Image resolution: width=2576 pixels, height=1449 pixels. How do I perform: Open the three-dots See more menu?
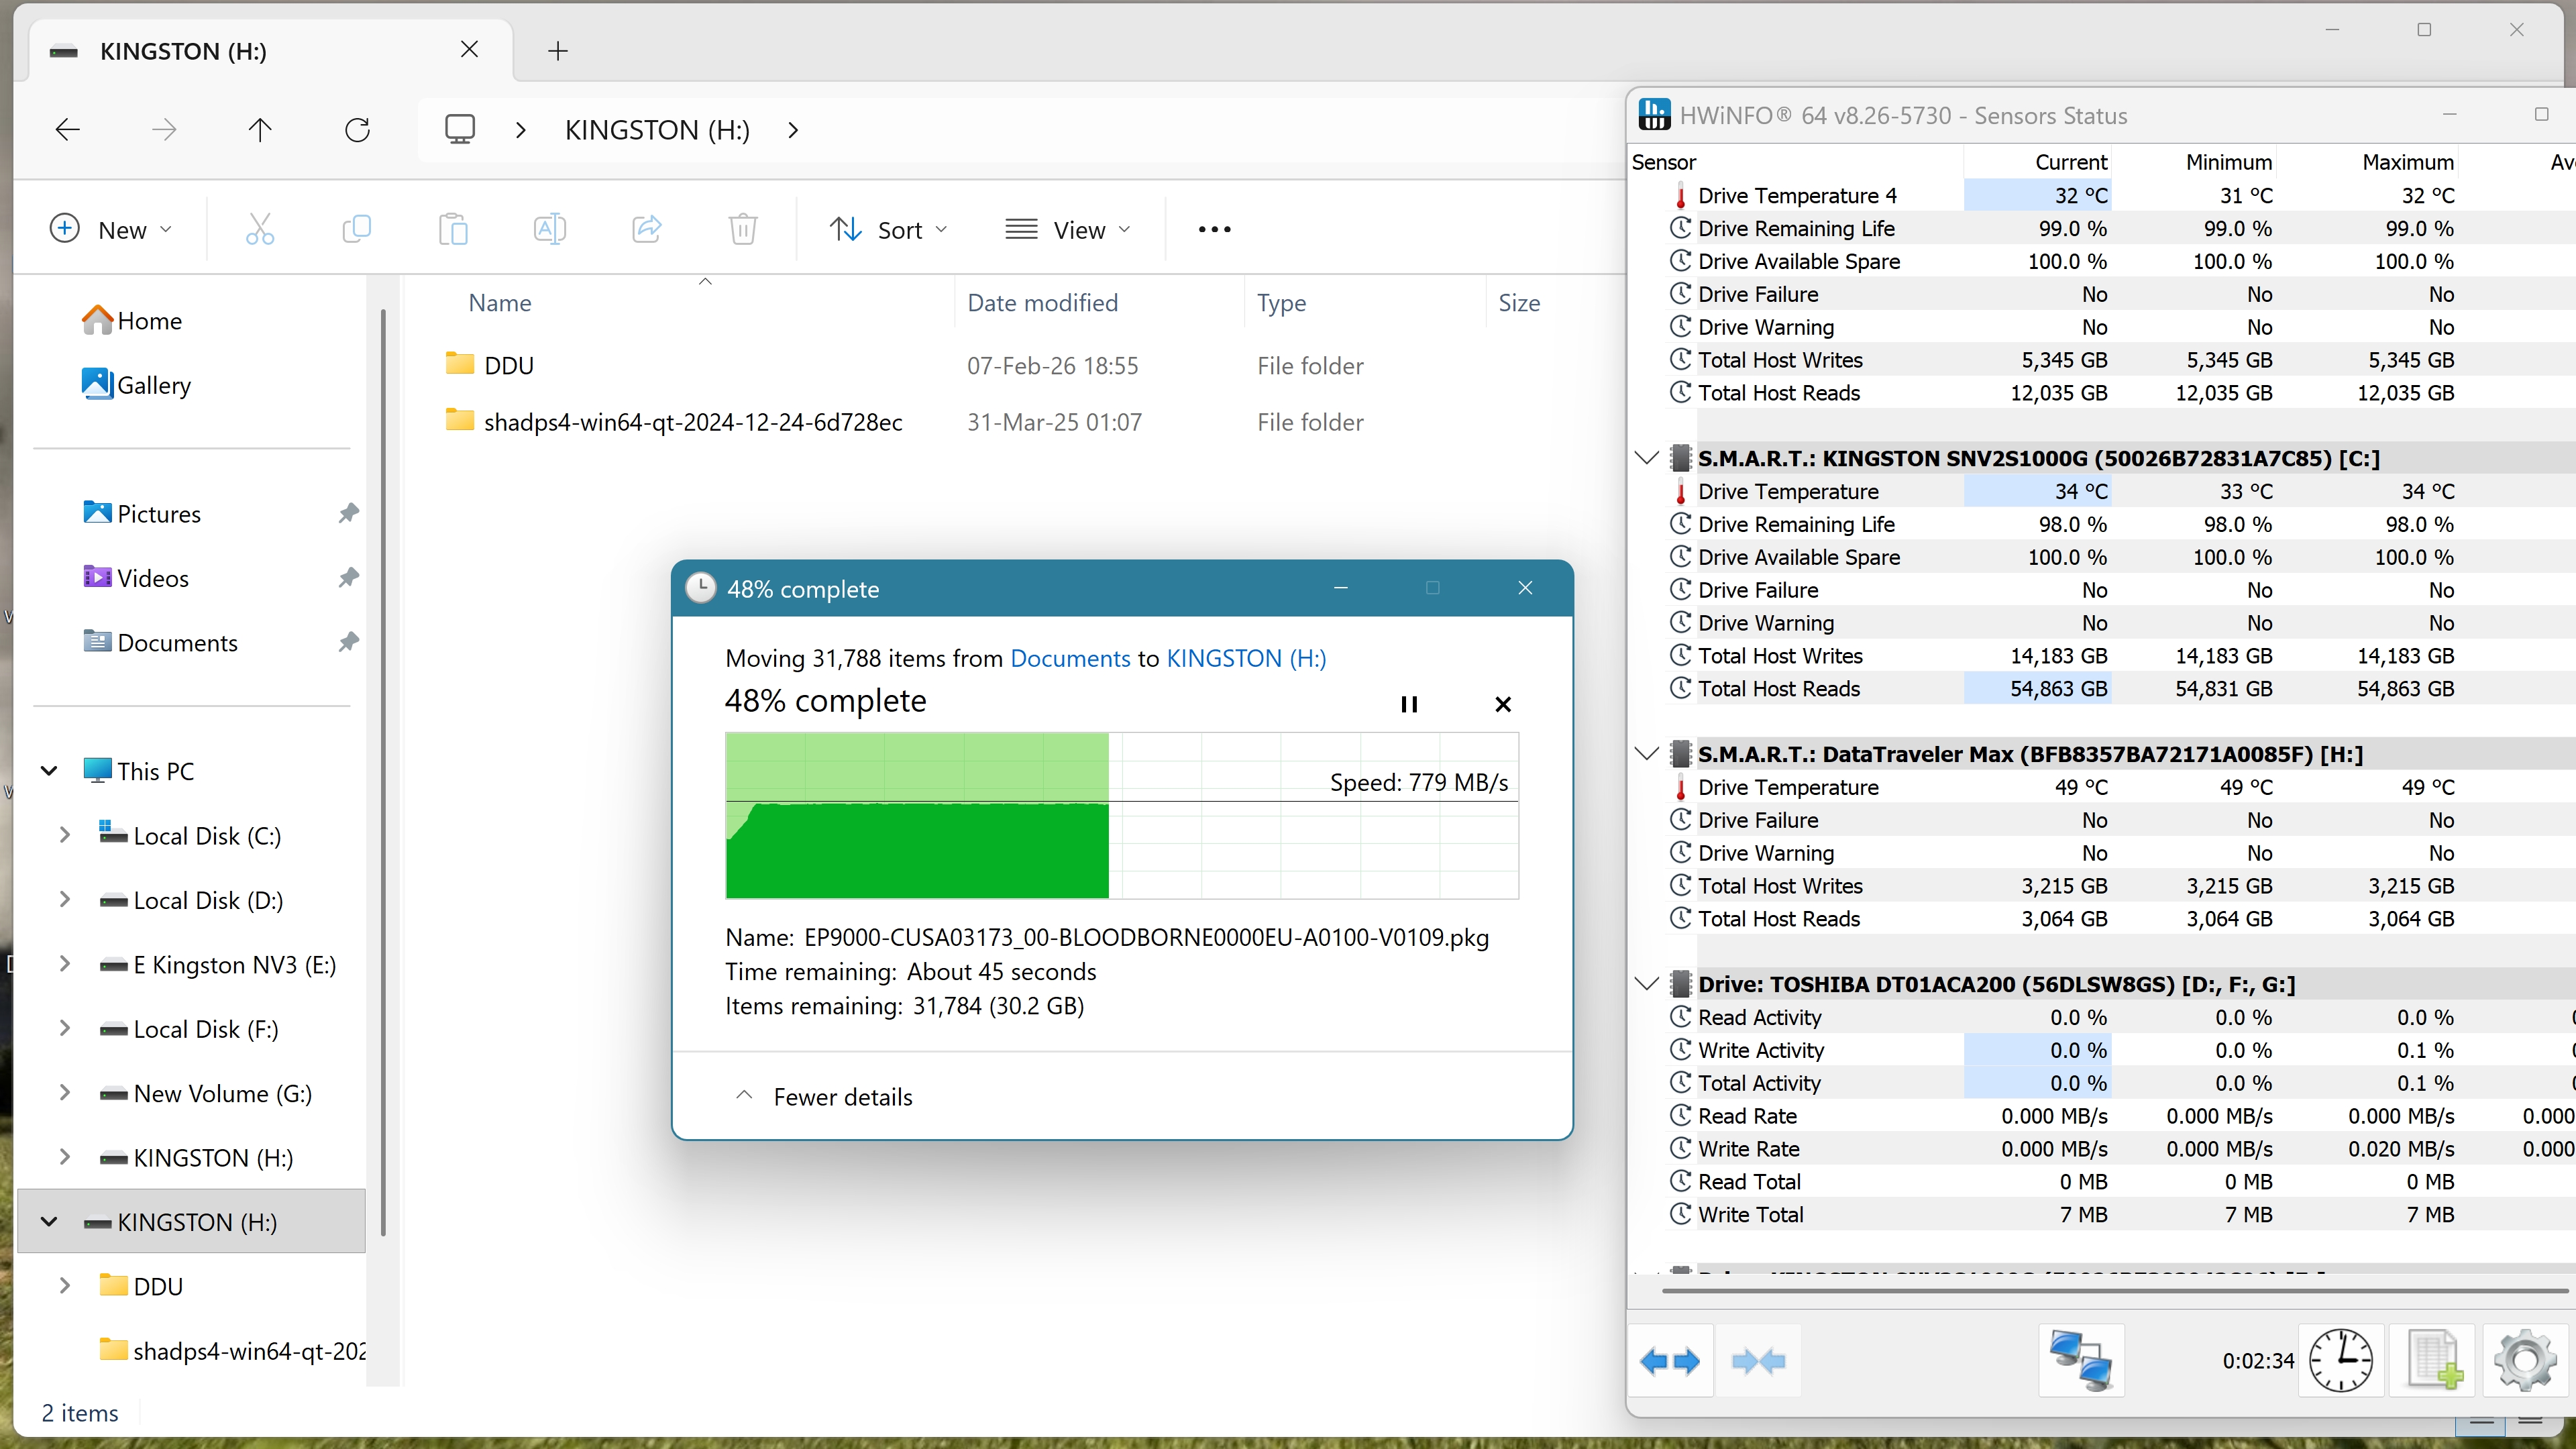1214,230
